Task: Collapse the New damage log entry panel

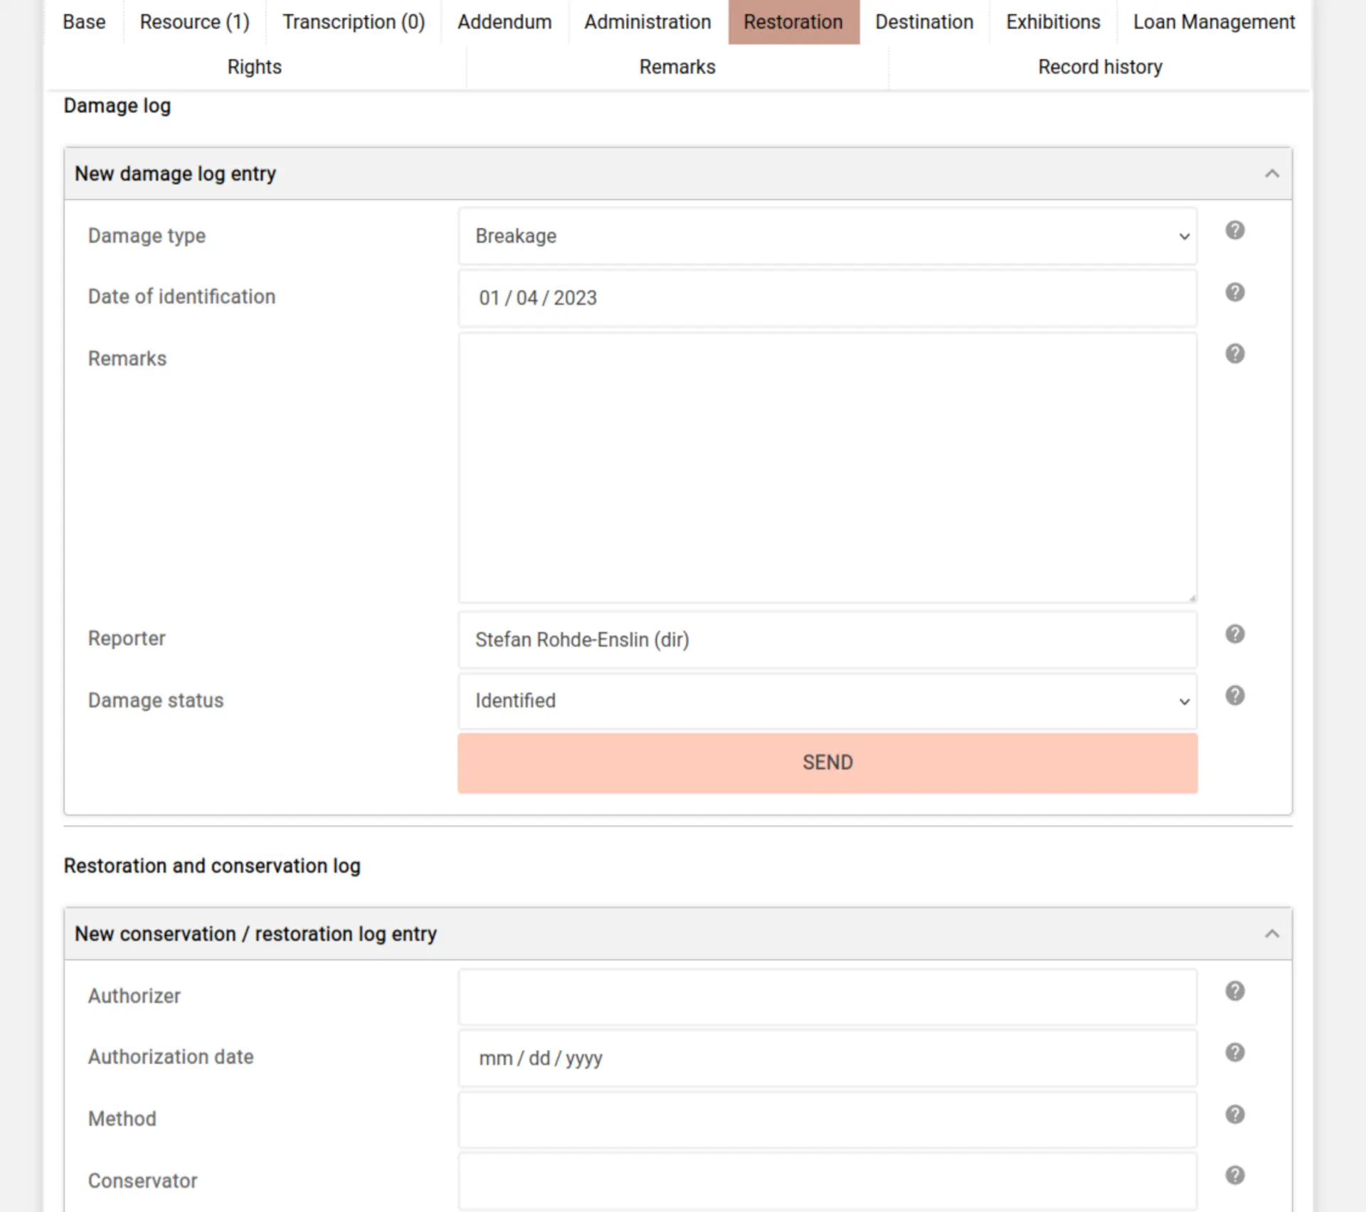Action: click(1272, 174)
